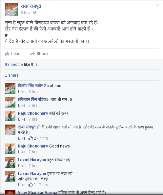Open post author's profile picture

11,10
